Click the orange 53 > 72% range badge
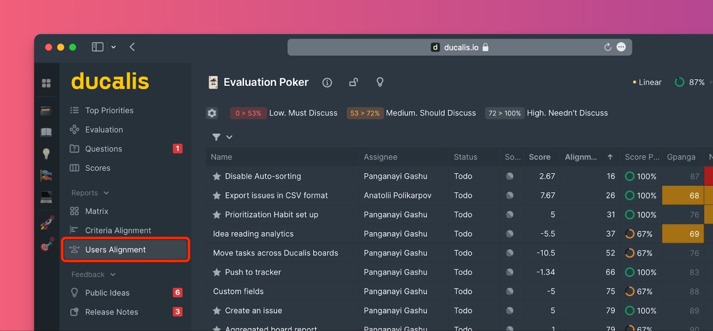713x331 pixels. click(x=365, y=113)
